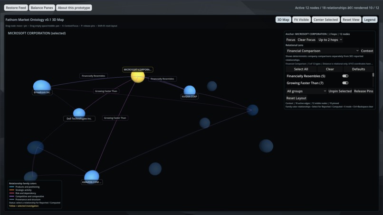
Task: Click the Competitive and comparative legend entry
Action: coord(27,197)
